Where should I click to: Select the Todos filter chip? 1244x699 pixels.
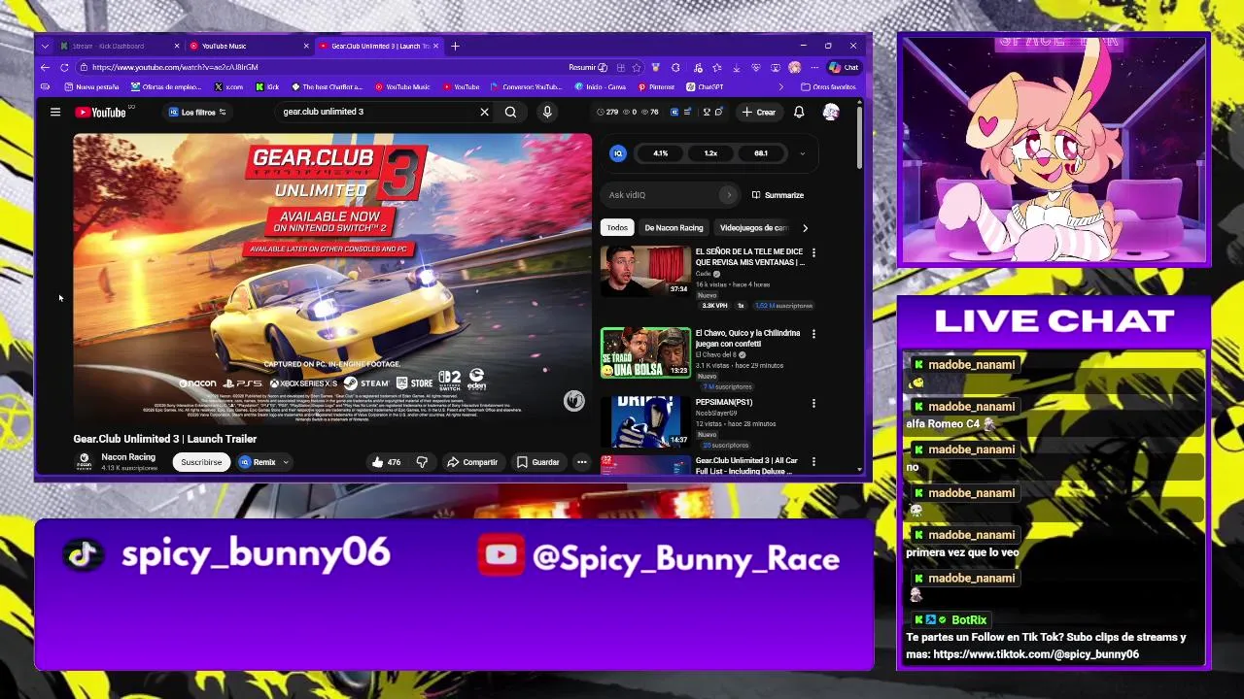[x=617, y=228]
